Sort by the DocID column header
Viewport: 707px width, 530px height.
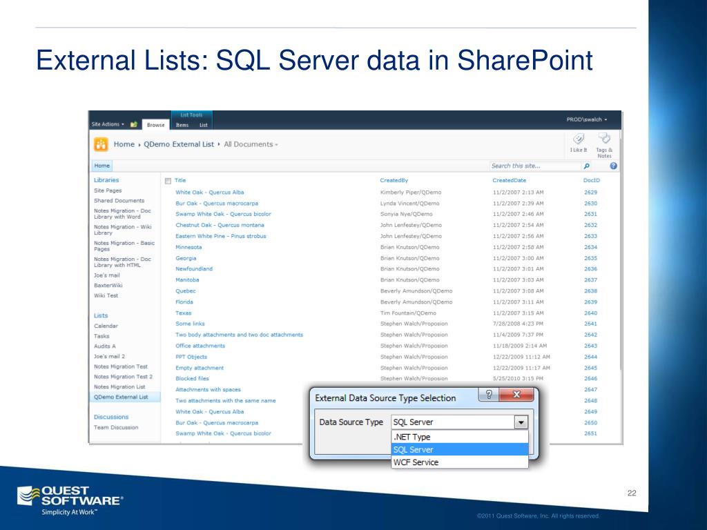(591, 180)
